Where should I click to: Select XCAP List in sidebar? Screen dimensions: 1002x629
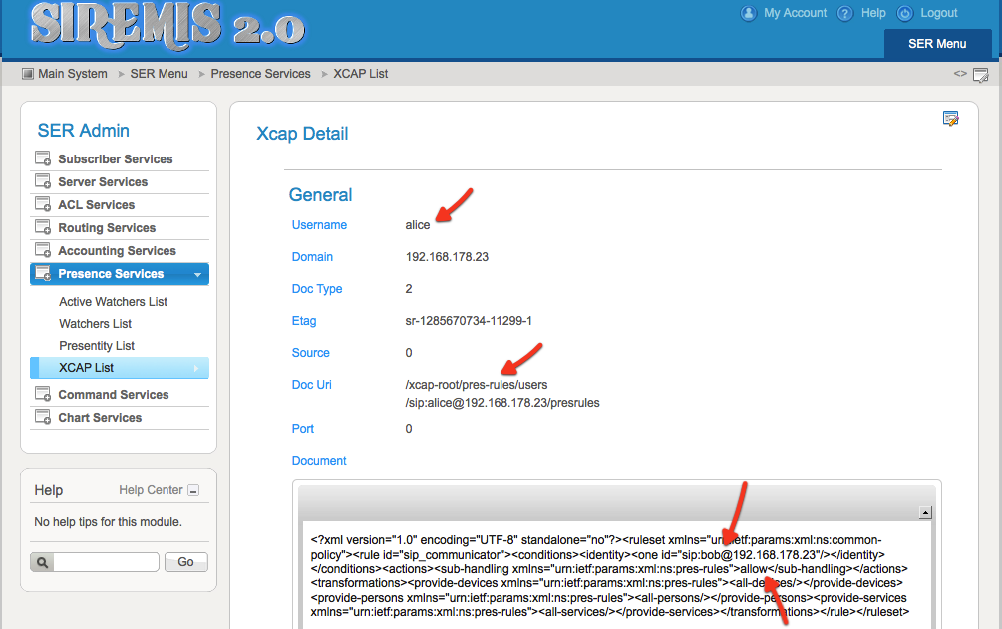(87, 368)
